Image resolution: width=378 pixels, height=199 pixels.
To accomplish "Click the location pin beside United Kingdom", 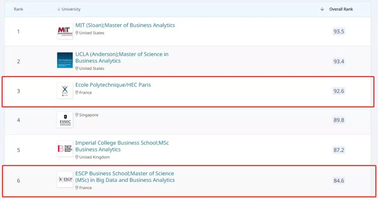I will [x=77, y=157].
